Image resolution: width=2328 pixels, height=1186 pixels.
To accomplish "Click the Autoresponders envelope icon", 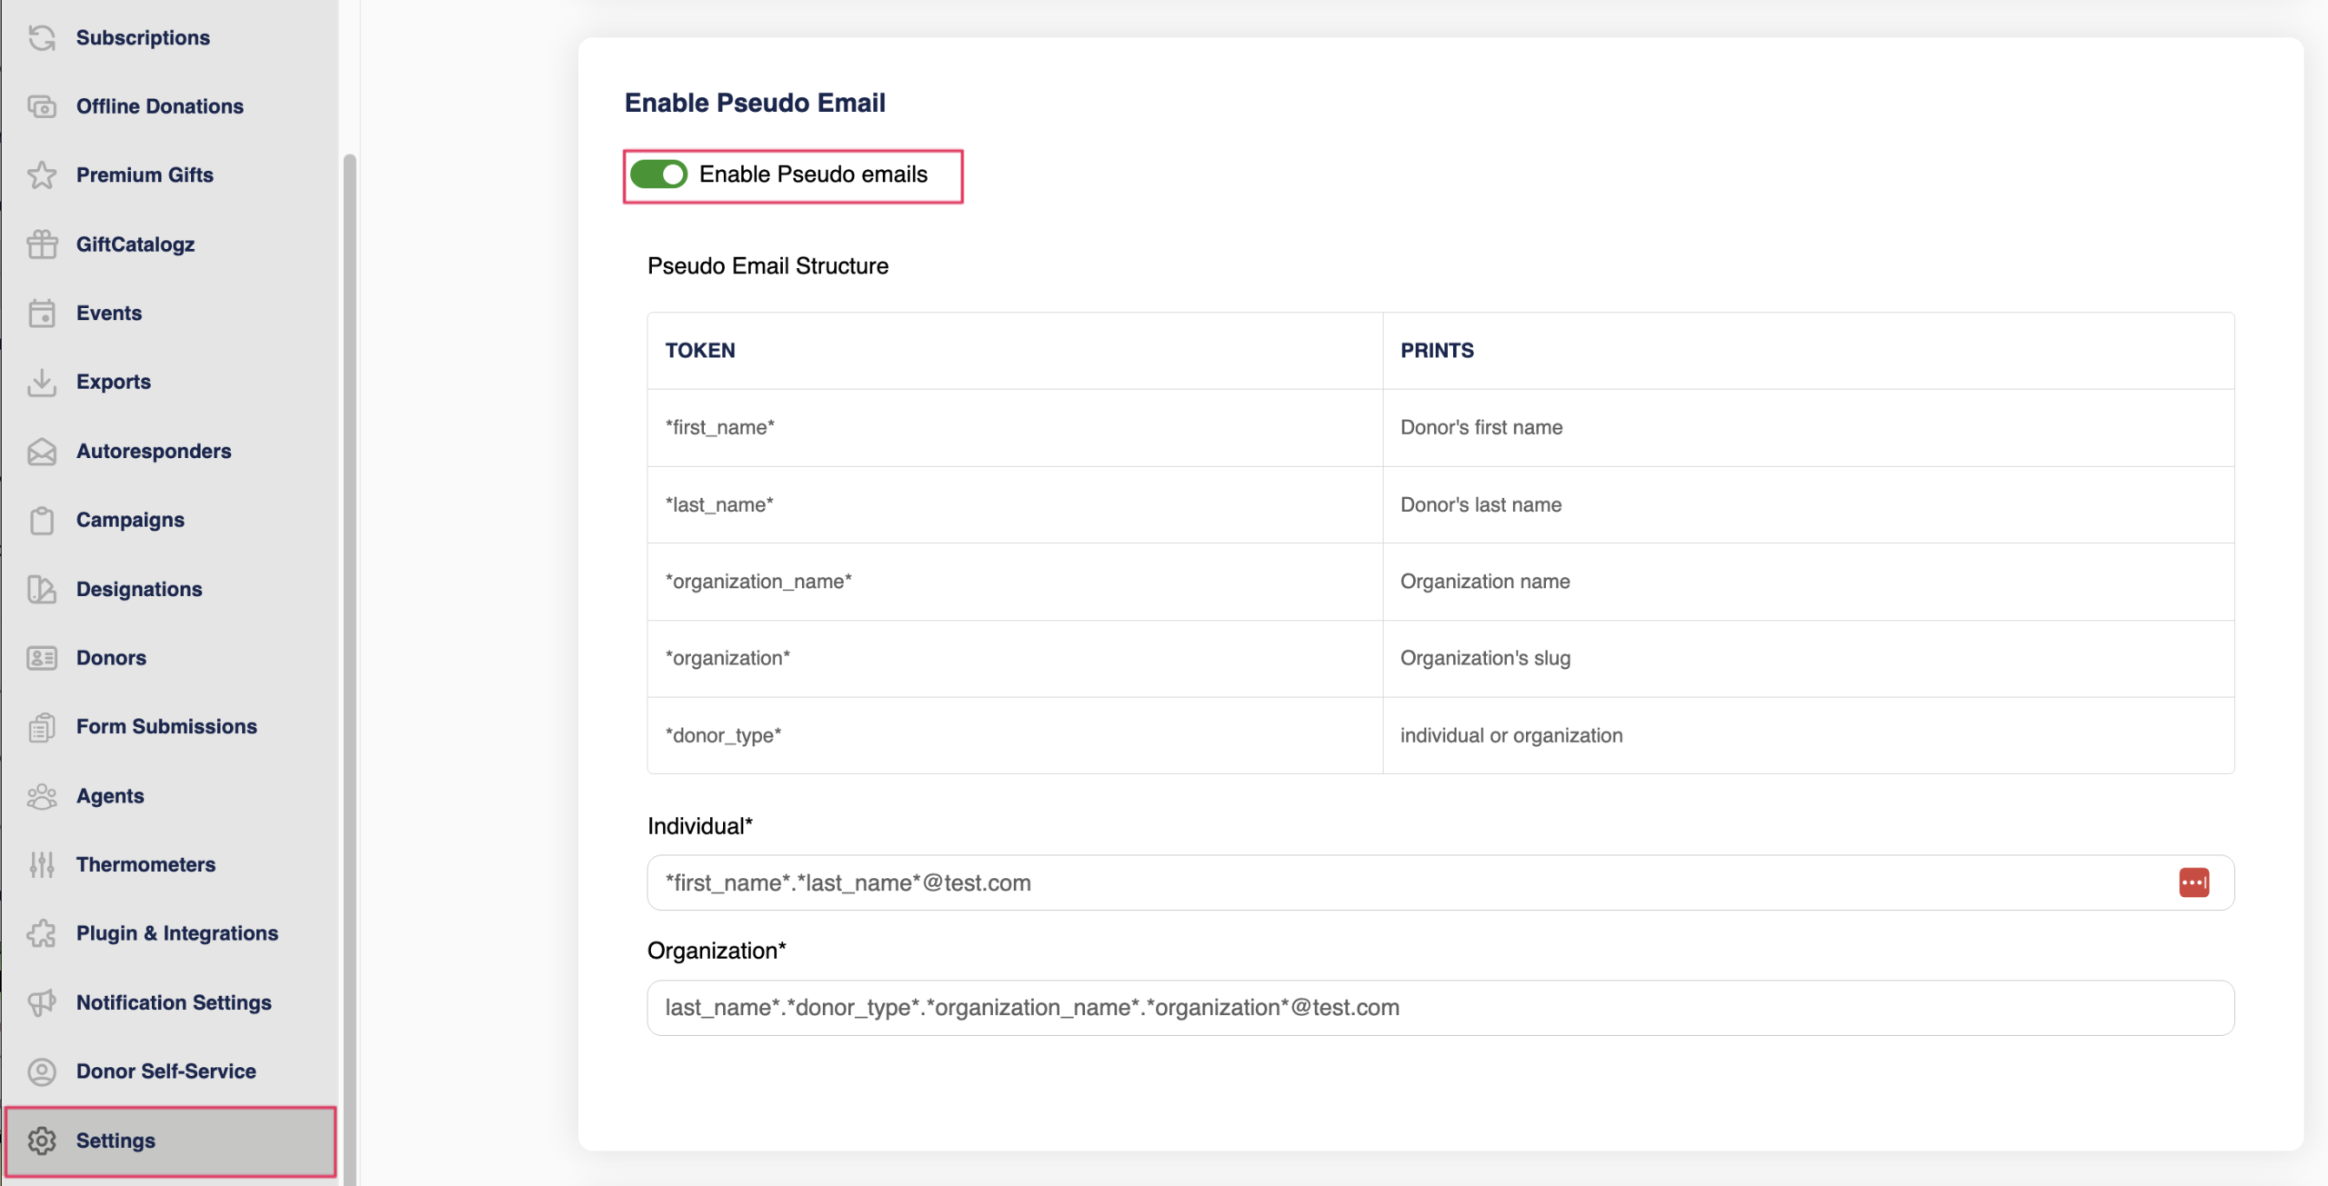I will [42, 452].
